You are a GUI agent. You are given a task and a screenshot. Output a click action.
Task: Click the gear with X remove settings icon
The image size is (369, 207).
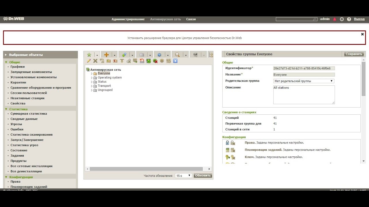point(129,61)
